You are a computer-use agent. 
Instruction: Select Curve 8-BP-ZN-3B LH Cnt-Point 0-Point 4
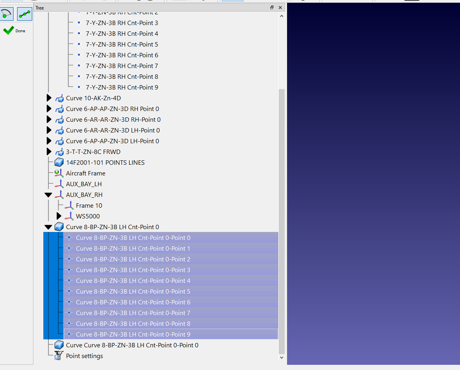133,280
